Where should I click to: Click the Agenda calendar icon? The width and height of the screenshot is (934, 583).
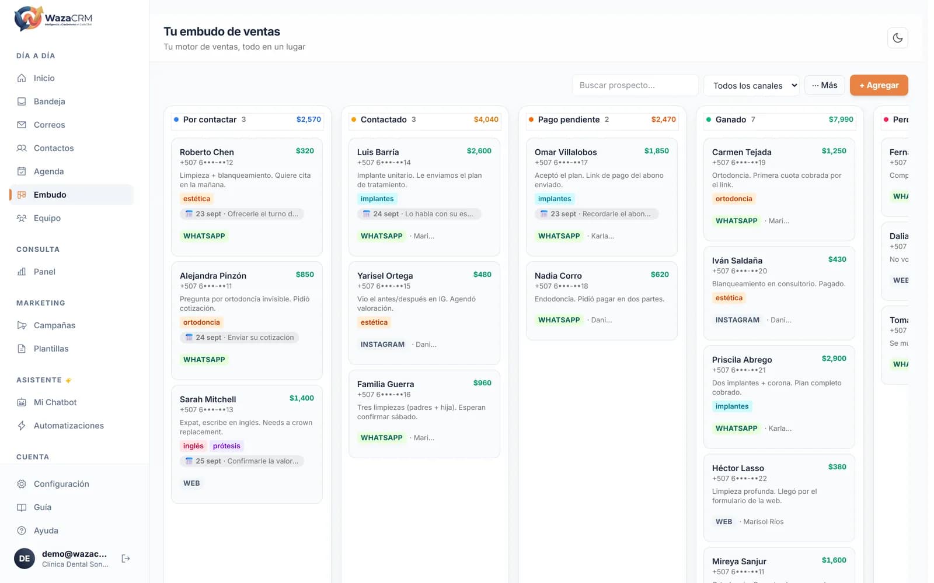tap(22, 171)
